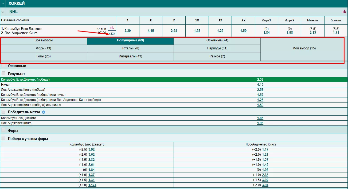Pick Columbus -2.5 handicap odds 3.92
This screenshot has height=189, width=348.
pos(91,149)
